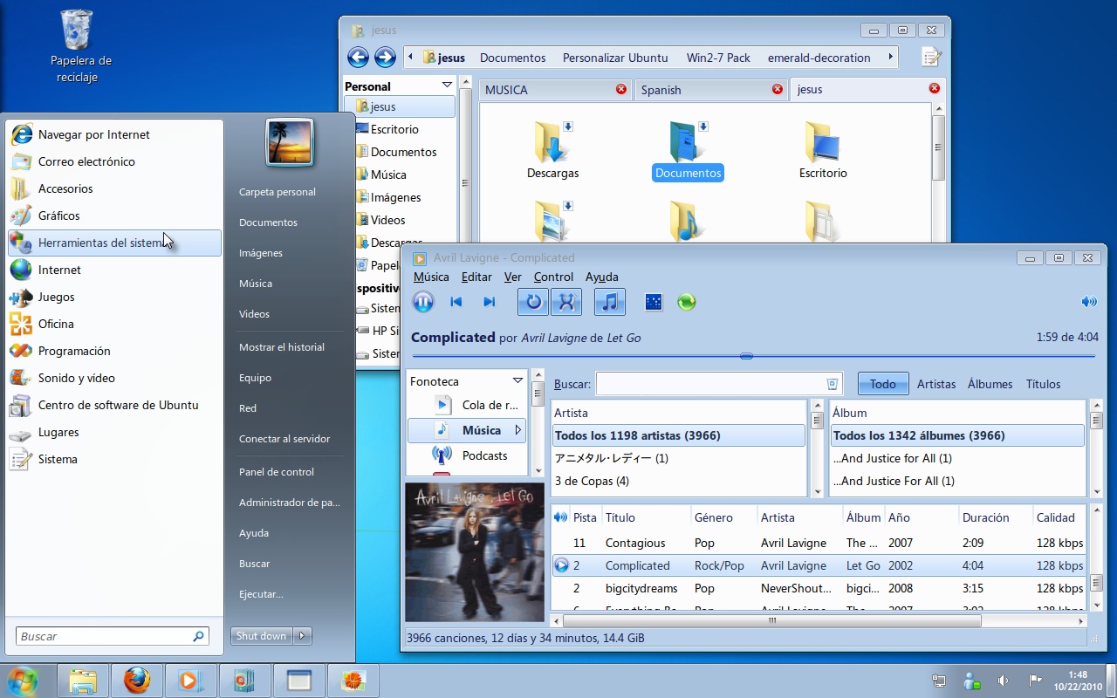Viewport: 1117px width, 698px height.
Task: Skip to previous track in Rhythmbox
Action: point(456,302)
